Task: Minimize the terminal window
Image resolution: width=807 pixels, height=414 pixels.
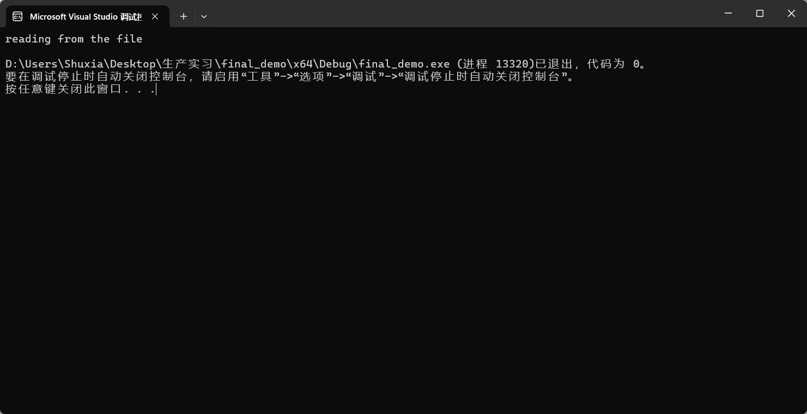Action: point(728,13)
